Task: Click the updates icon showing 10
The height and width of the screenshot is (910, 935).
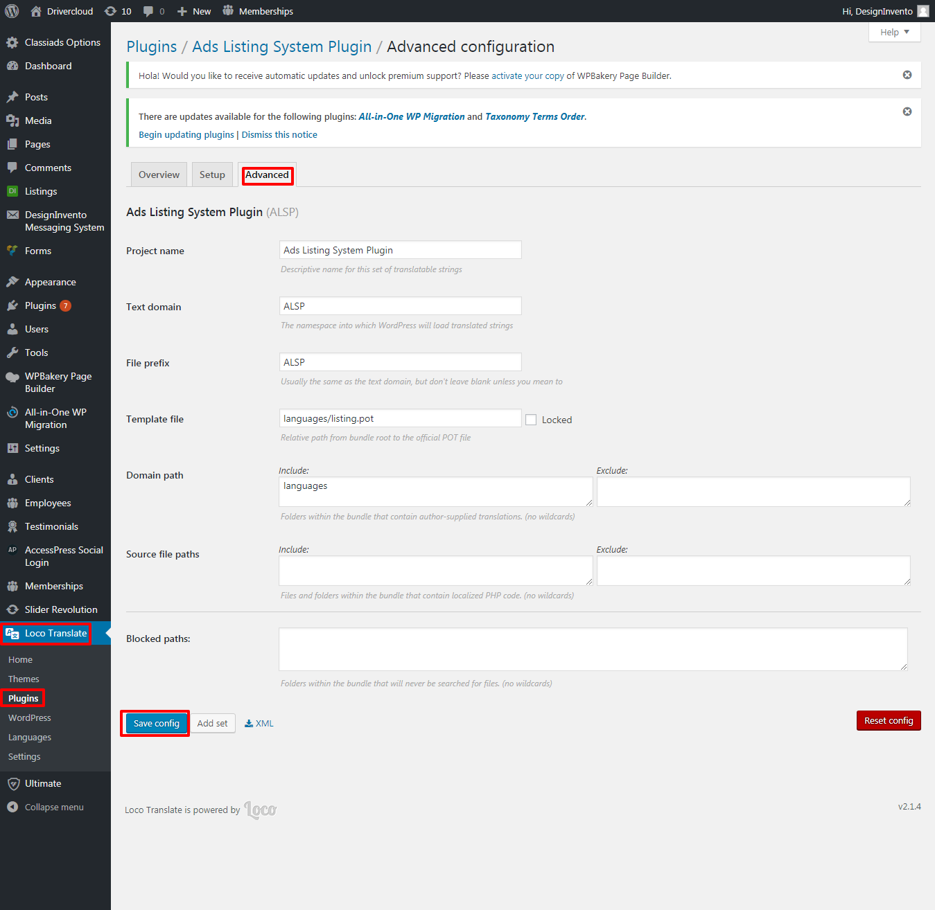Action: (110, 11)
